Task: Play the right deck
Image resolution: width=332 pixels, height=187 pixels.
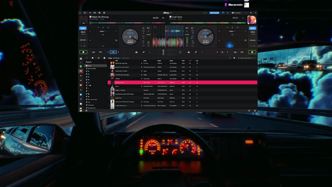Action: tap(252, 52)
